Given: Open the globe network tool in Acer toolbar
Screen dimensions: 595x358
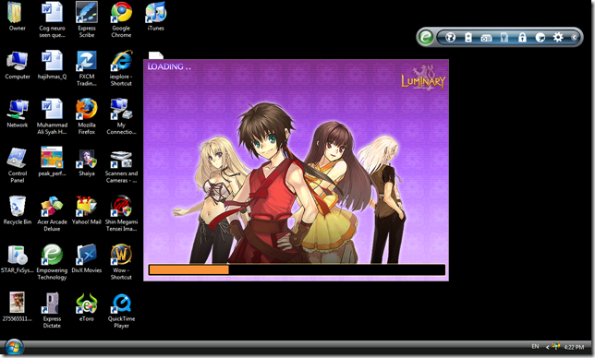Looking at the screenshot, I should 450,37.
